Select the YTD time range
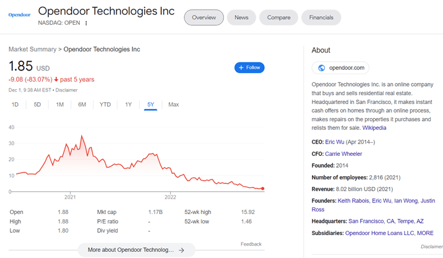The width and height of the screenshot is (443, 258). (x=105, y=105)
